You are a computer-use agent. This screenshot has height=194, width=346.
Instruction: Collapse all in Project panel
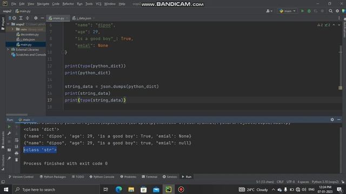[28, 18]
